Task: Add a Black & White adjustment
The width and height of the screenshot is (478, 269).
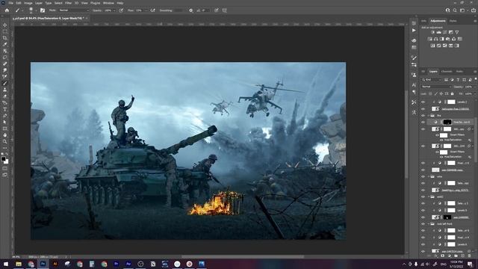Action: pyautogui.click(x=441, y=39)
